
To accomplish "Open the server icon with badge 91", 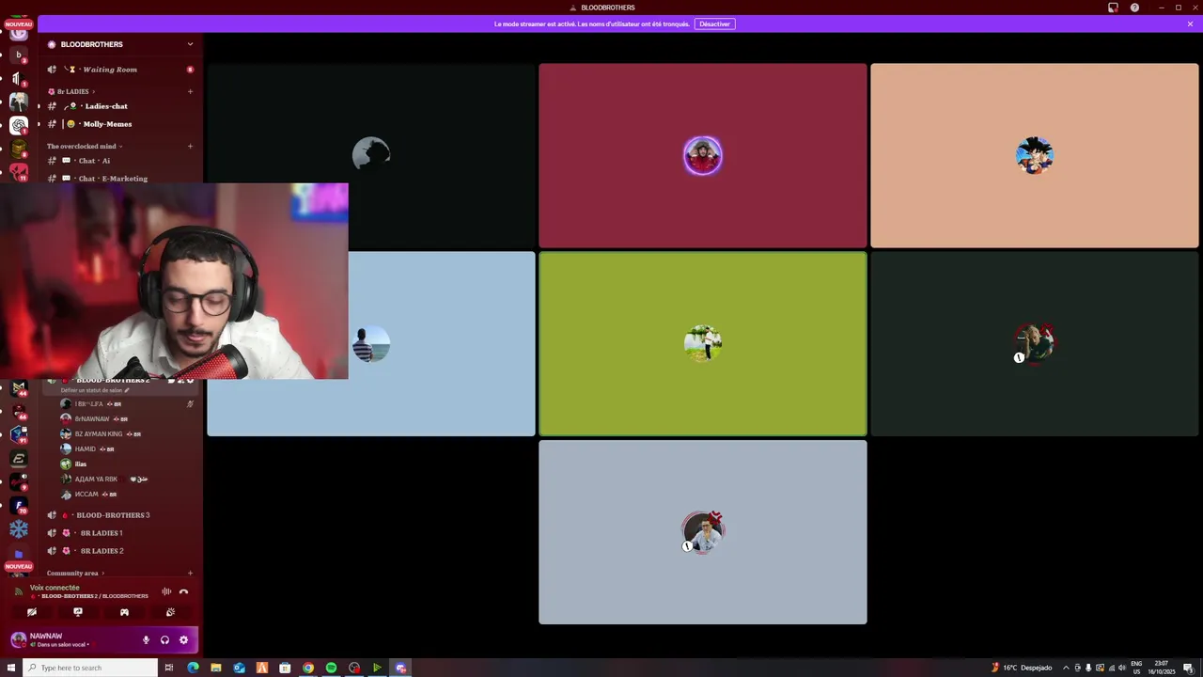I will pos(18,433).
